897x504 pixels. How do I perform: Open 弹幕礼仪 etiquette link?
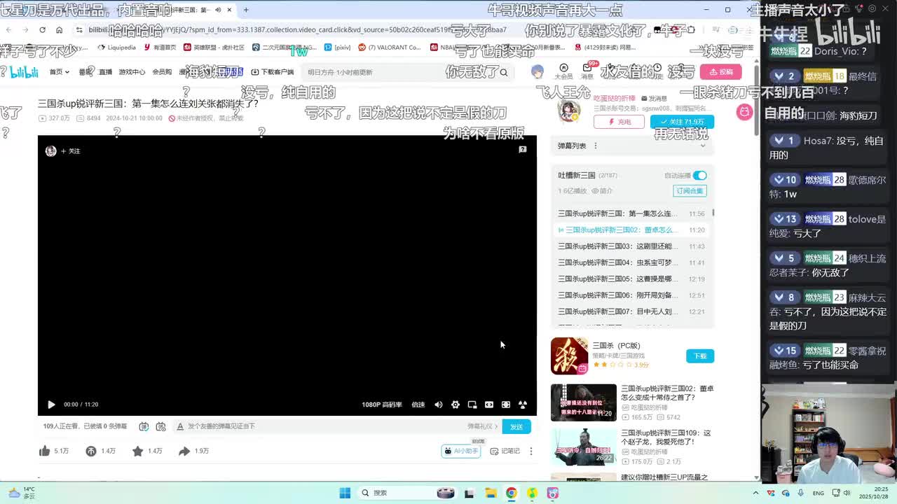click(482, 426)
